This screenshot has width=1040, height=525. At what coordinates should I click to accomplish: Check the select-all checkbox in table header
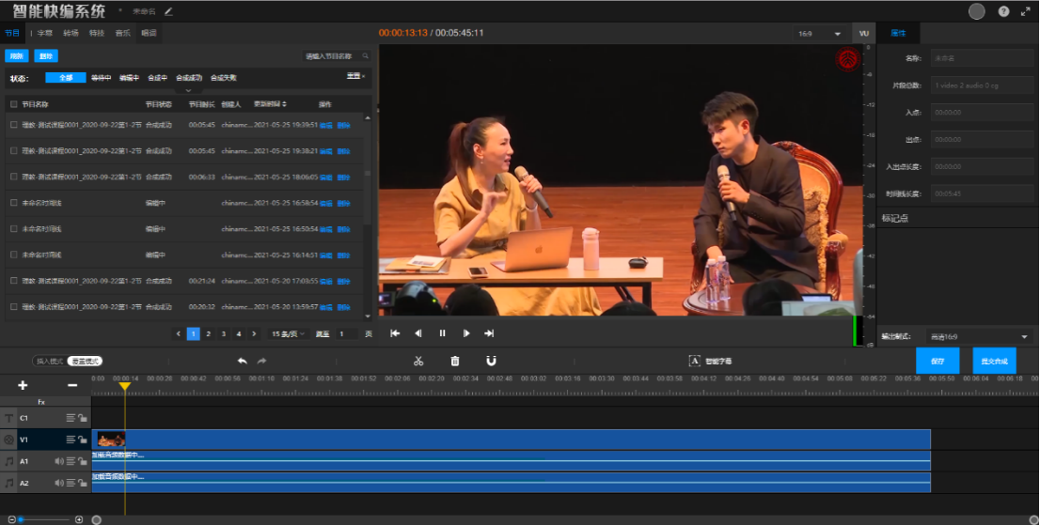(x=13, y=104)
